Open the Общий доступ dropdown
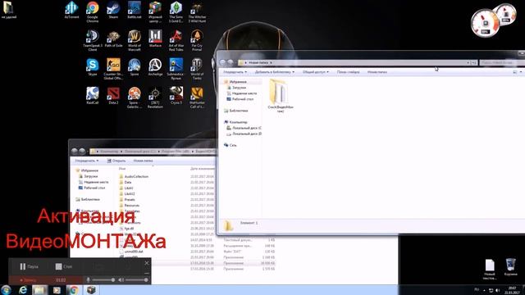Viewport: 525px width, 295px height. pos(315,72)
